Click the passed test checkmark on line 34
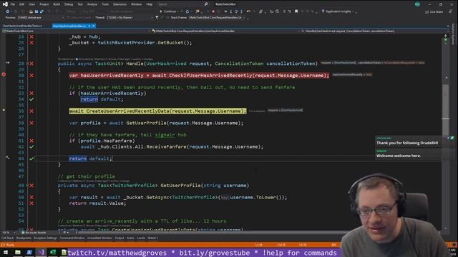The image size is (458, 257). (31, 99)
